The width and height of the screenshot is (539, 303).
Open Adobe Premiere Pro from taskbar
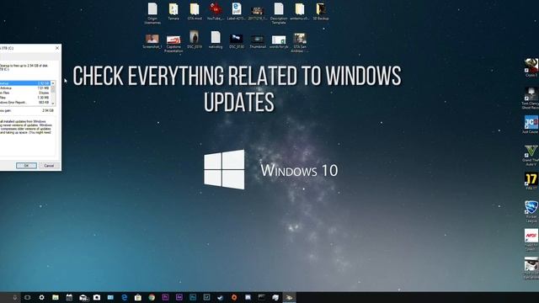tap(165, 297)
